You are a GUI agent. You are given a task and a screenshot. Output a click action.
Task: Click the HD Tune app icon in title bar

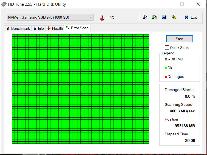click(x=4, y=4)
